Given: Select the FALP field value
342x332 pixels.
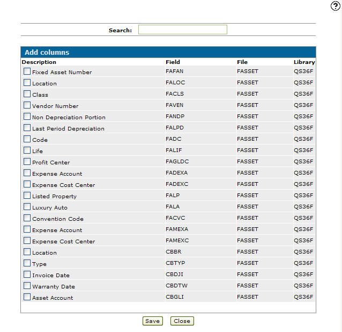Looking at the screenshot, I should [173, 196].
